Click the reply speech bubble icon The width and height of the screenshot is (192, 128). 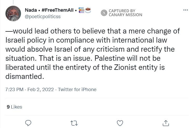tap(27, 123)
